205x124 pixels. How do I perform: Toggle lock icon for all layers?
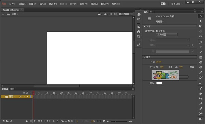click(27, 93)
